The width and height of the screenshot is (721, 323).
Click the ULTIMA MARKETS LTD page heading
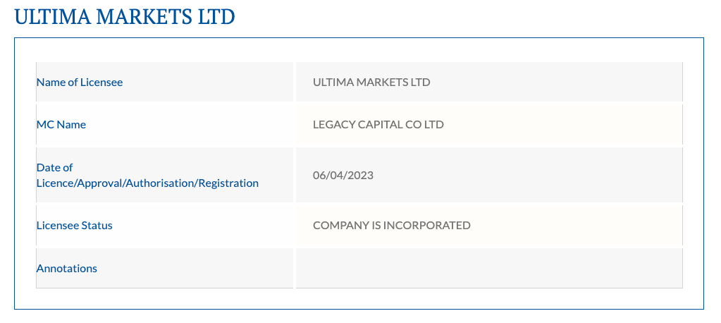125,17
